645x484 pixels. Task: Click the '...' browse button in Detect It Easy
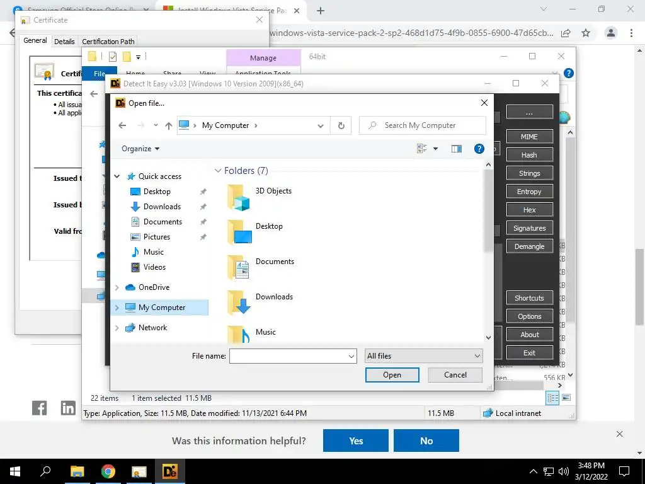point(529,112)
